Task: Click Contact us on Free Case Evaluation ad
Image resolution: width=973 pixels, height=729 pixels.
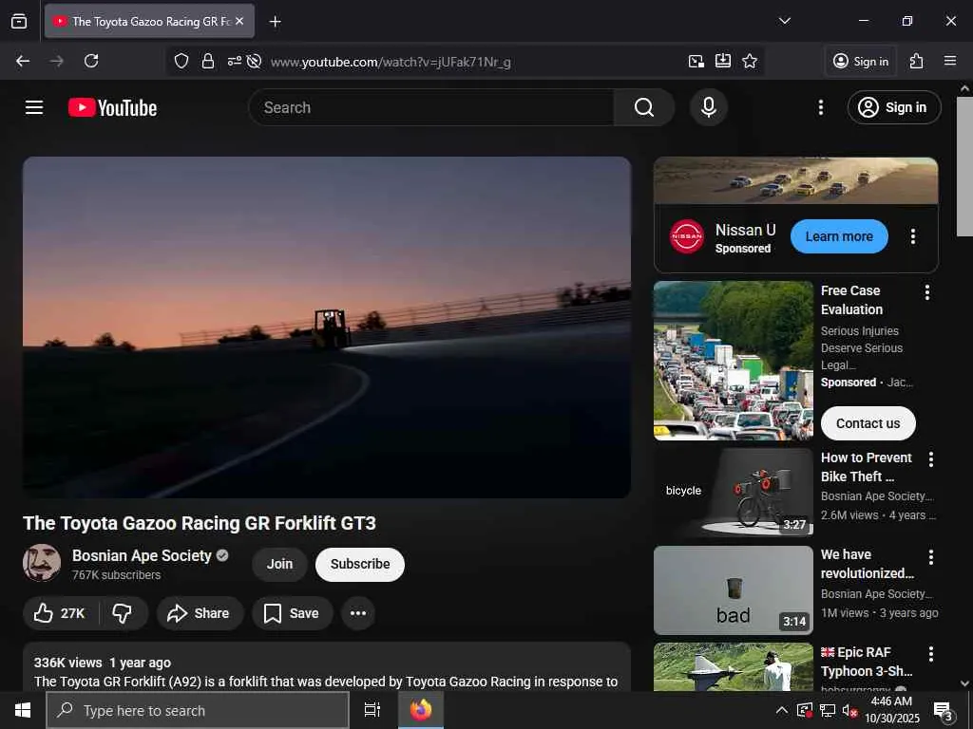Action: click(x=868, y=423)
